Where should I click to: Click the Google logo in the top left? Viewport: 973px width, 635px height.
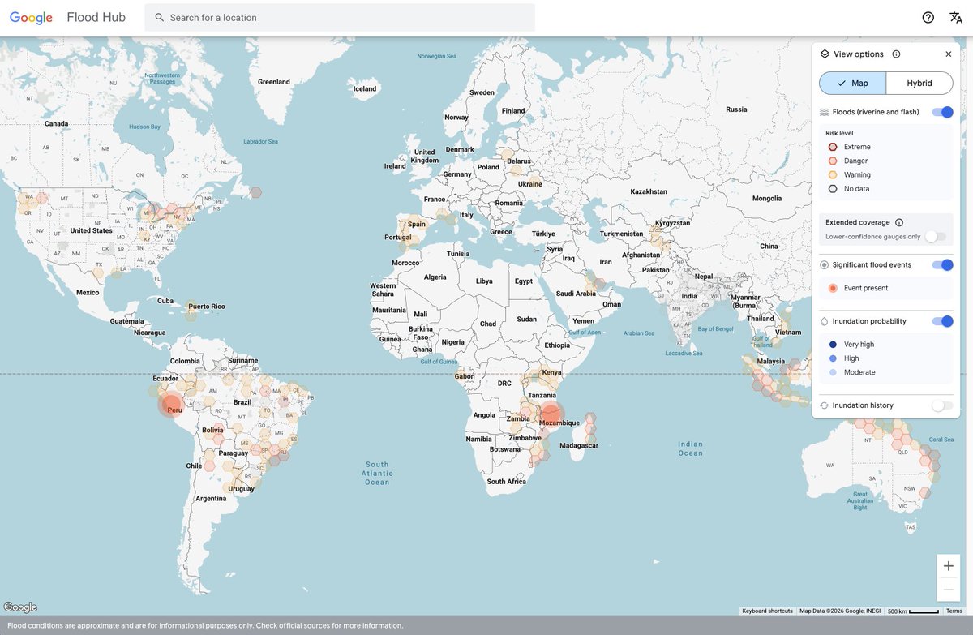pos(30,17)
